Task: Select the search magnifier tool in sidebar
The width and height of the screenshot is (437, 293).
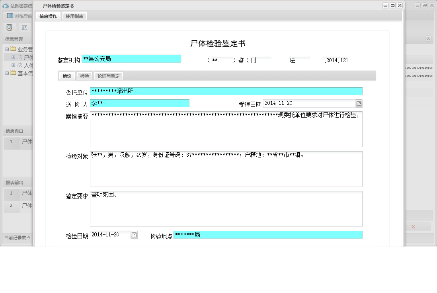Action: click(x=9, y=28)
